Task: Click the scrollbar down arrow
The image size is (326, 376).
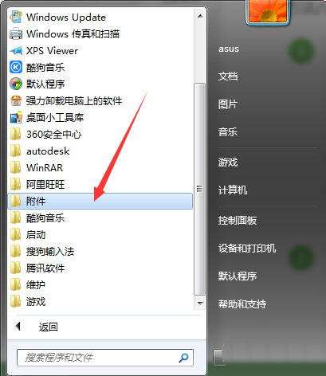Action: tap(200, 304)
